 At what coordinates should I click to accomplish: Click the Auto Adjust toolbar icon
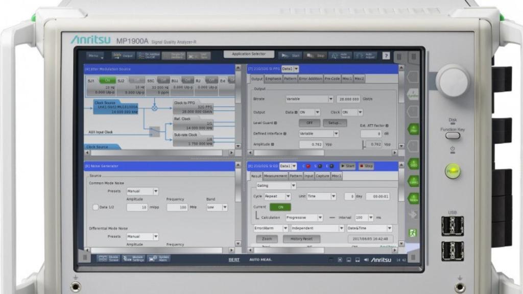365,56
